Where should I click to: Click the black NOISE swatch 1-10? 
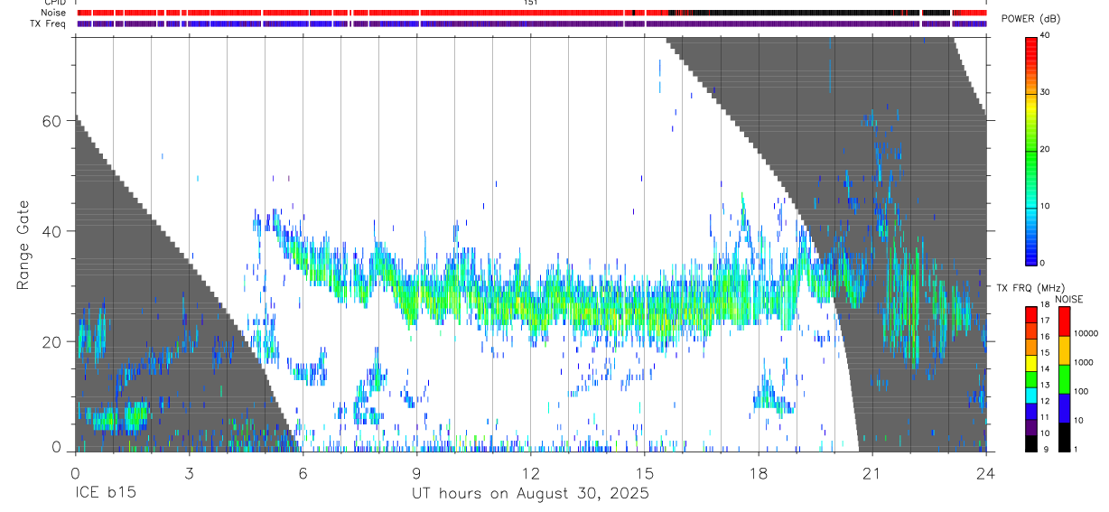(1064, 435)
